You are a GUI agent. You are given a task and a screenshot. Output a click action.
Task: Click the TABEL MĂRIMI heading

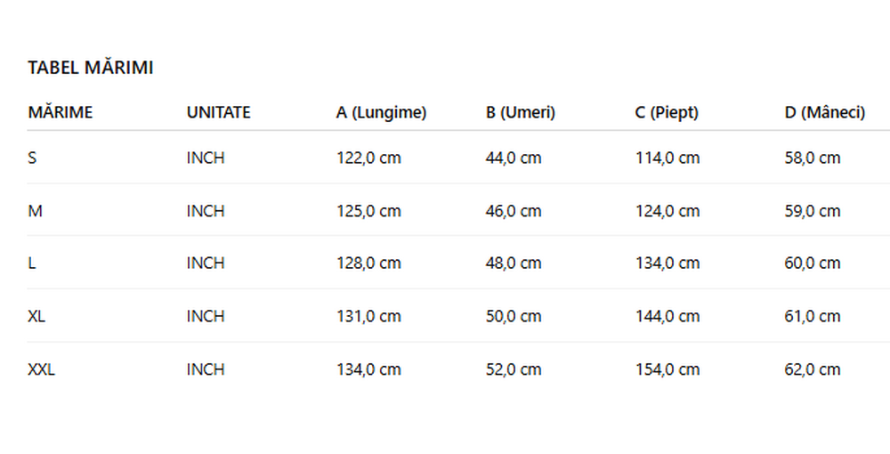pyautogui.click(x=91, y=68)
